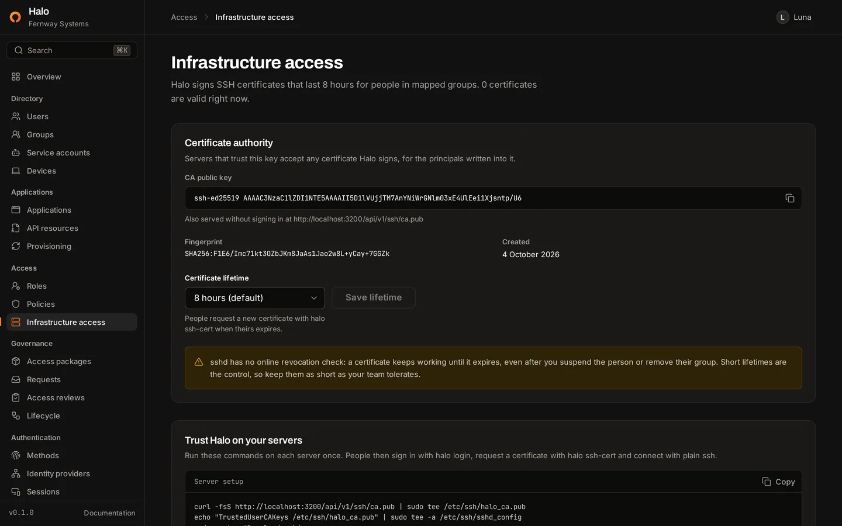Open the Luna user menu
Image resolution: width=842 pixels, height=526 pixels.
tap(793, 17)
